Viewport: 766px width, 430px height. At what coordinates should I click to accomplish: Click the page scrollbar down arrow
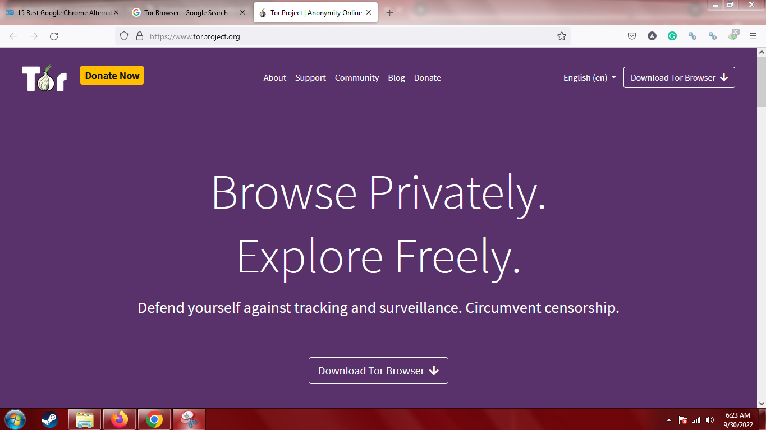(762, 403)
